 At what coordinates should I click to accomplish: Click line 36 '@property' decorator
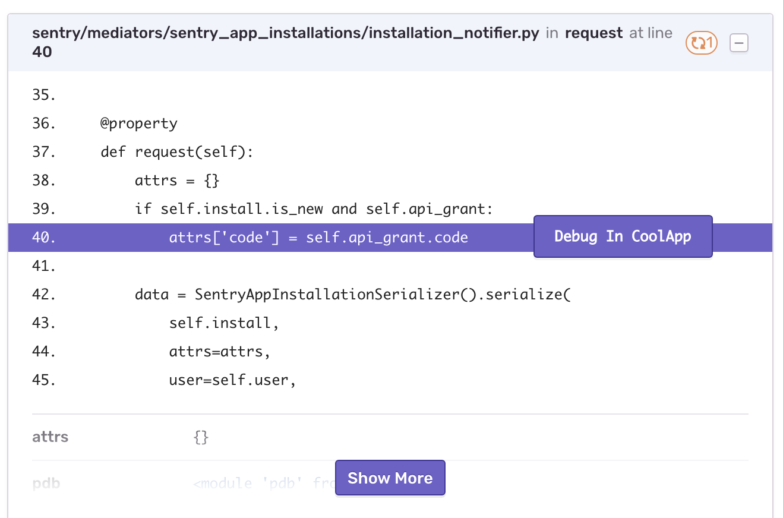(x=139, y=124)
